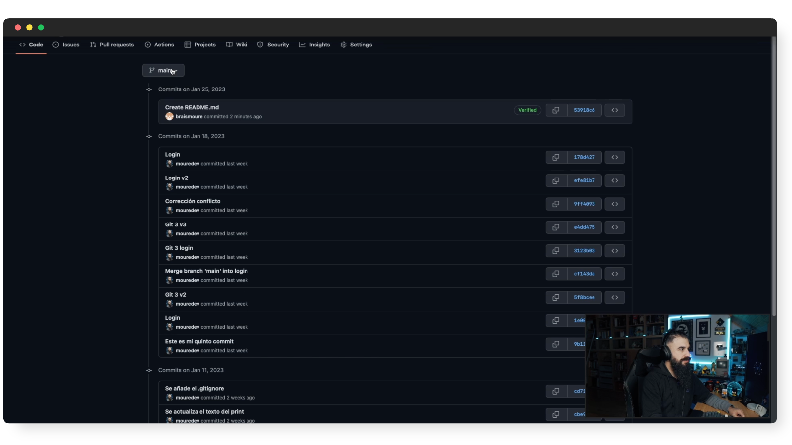Copy SHA of Este es mi quinto commit
792x445 pixels.
click(x=556, y=344)
